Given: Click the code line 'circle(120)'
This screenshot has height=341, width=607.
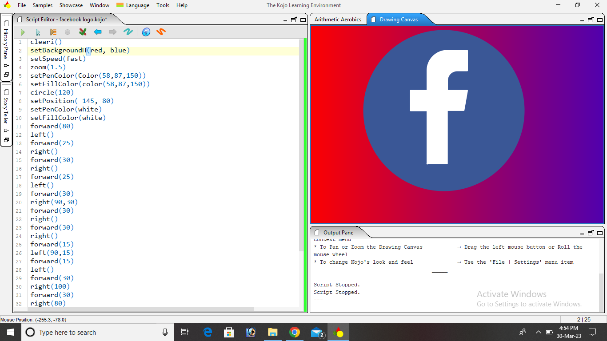Looking at the screenshot, I should pyautogui.click(x=52, y=93).
